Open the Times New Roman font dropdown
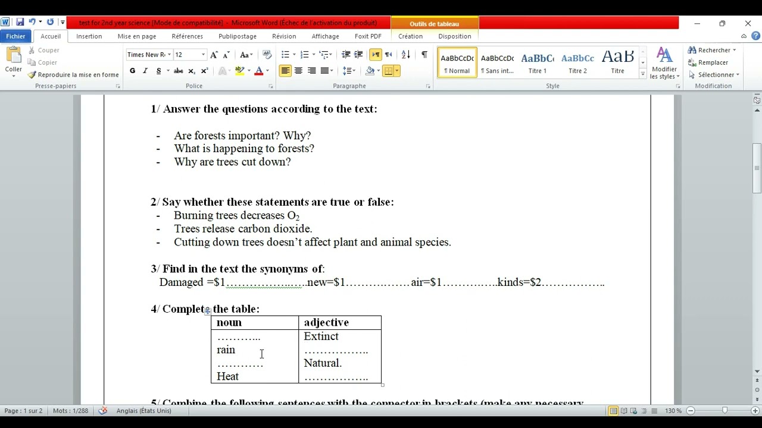 169,55
